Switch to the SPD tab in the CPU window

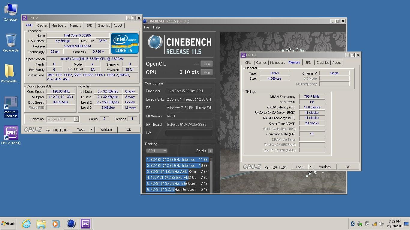(89, 25)
